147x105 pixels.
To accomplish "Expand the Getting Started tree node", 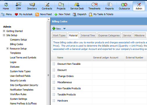I will [4, 31].
